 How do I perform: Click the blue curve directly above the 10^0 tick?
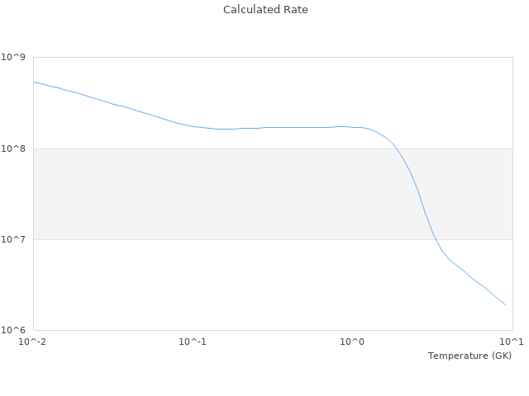pyautogui.click(x=353, y=127)
